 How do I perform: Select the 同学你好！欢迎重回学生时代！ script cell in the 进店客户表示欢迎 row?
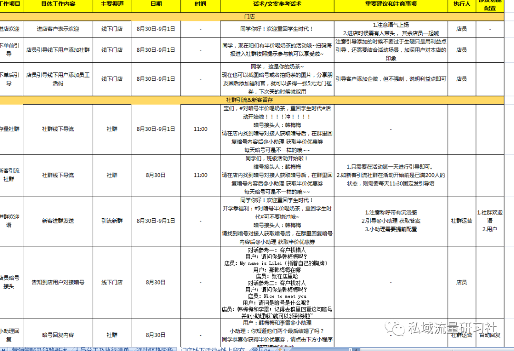pos(277,29)
